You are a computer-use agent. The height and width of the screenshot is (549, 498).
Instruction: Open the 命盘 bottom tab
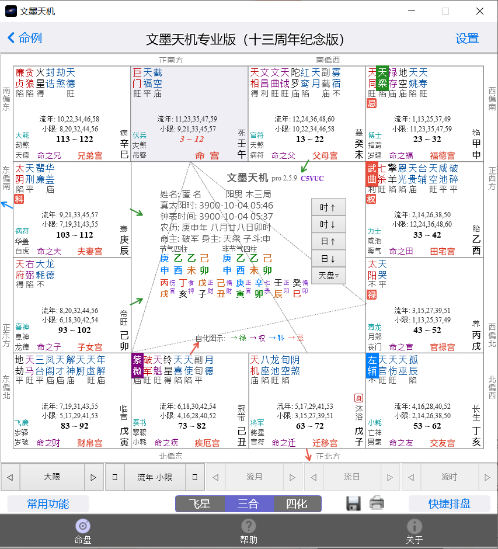83,531
